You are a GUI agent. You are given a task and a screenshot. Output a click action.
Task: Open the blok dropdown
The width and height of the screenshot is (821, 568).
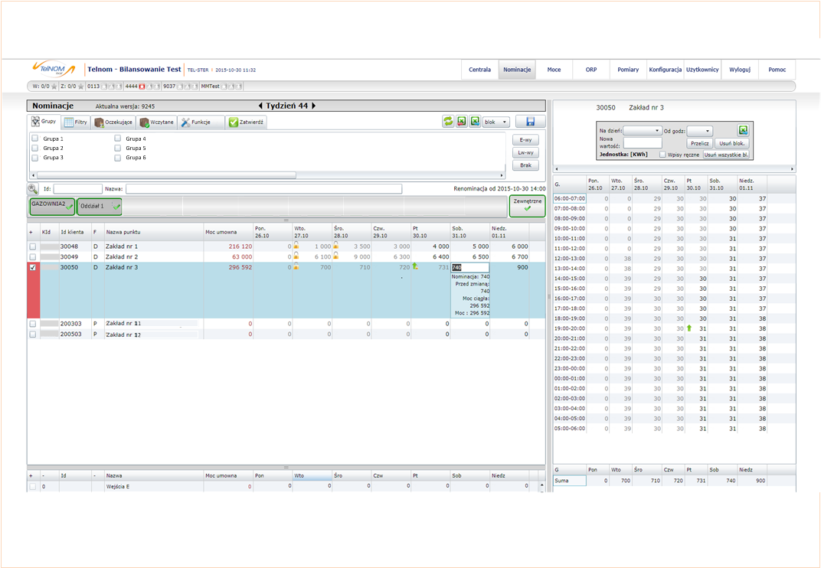click(496, 122)
